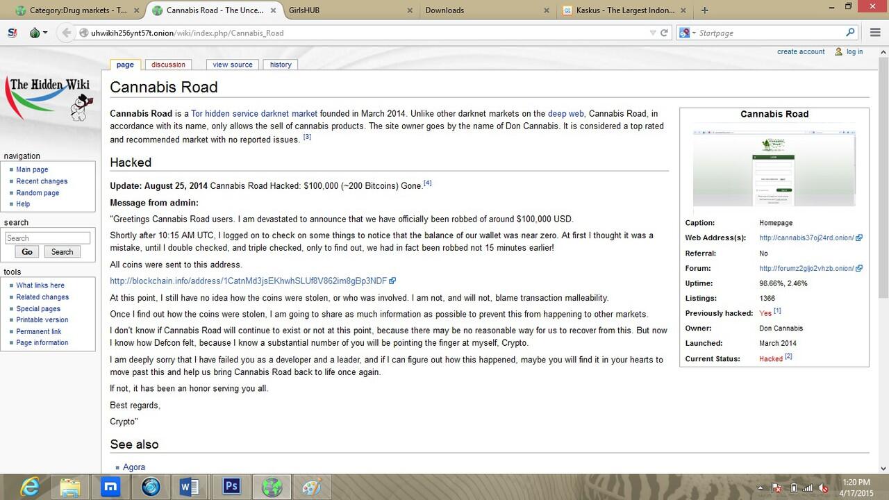The image size is (889, 500).
Task: Open Random page link
Action: [x=38, y=193]
